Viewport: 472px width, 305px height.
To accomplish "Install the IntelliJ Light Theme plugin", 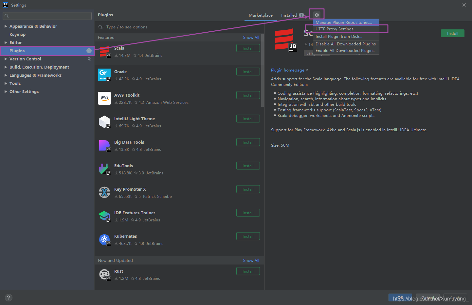I will point(248,119).
